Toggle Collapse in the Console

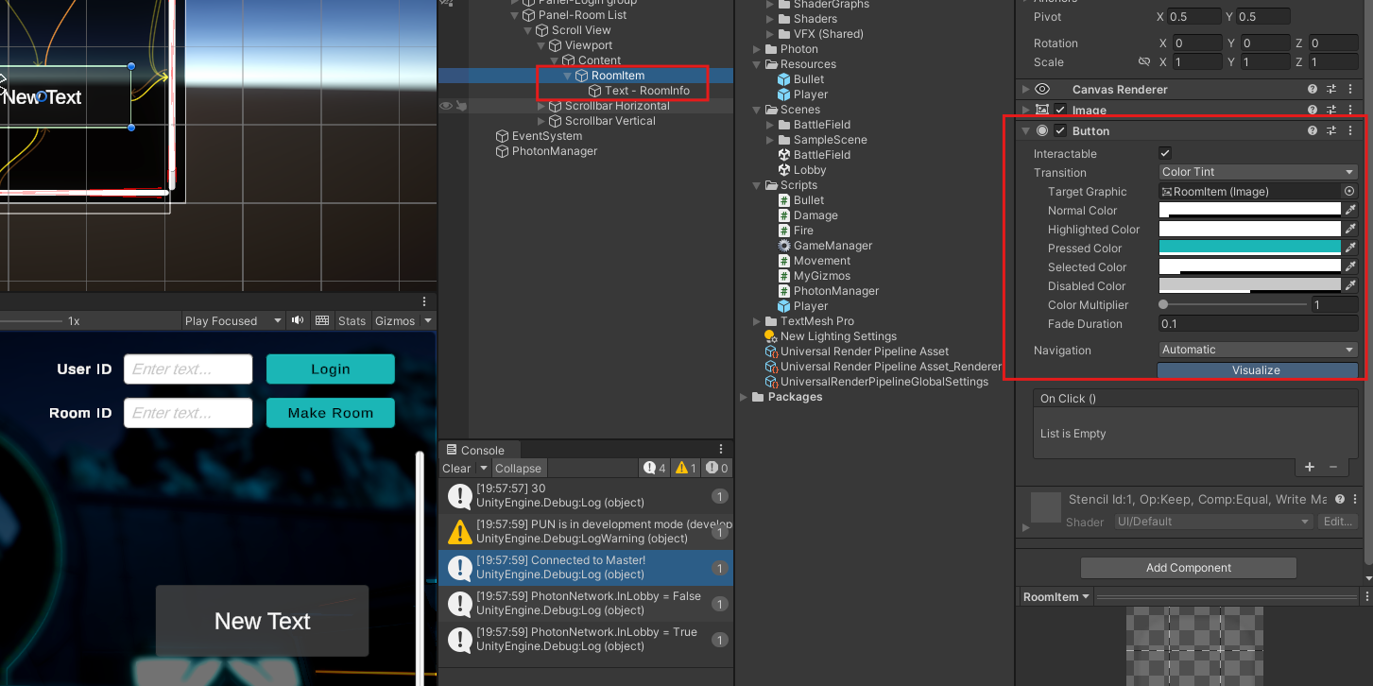point(518,468)
